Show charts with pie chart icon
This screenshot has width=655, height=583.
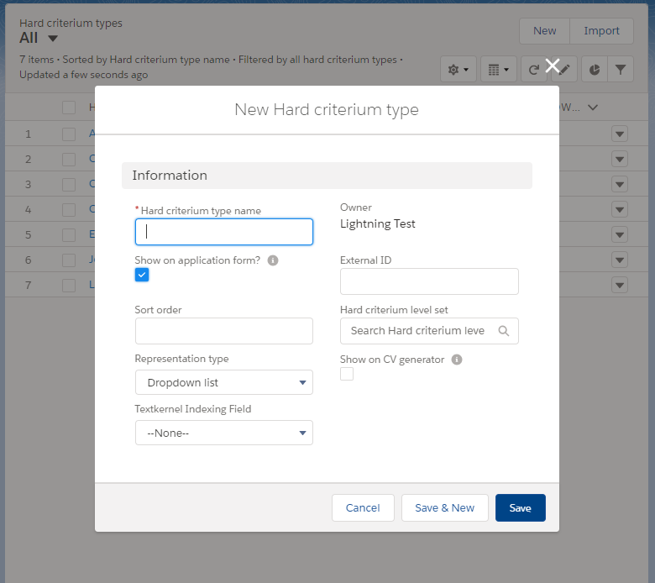595,70
